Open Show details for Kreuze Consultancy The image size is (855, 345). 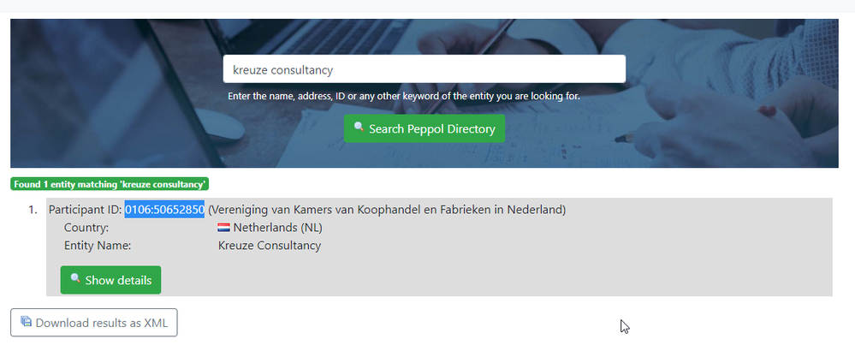coord(110,280)
